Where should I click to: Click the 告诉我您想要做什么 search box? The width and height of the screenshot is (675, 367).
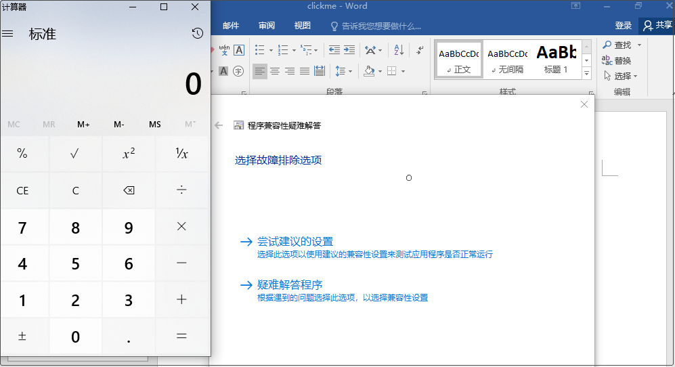point(376,26)
